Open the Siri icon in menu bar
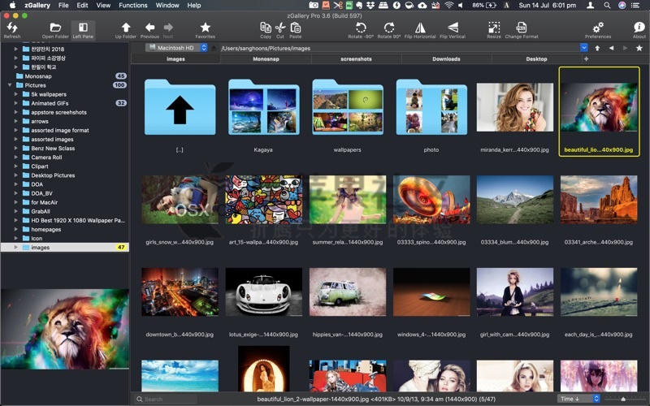Image resolution: width=650 pixels, height=406 pixels. 622,6
